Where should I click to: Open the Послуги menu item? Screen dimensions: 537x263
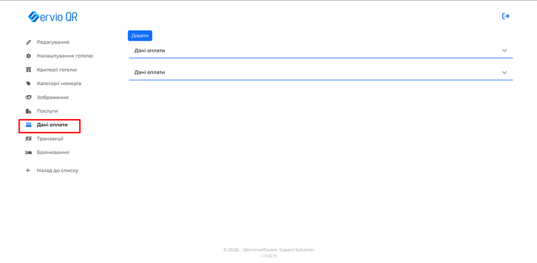pyautogui.click(x=47, y=111)
